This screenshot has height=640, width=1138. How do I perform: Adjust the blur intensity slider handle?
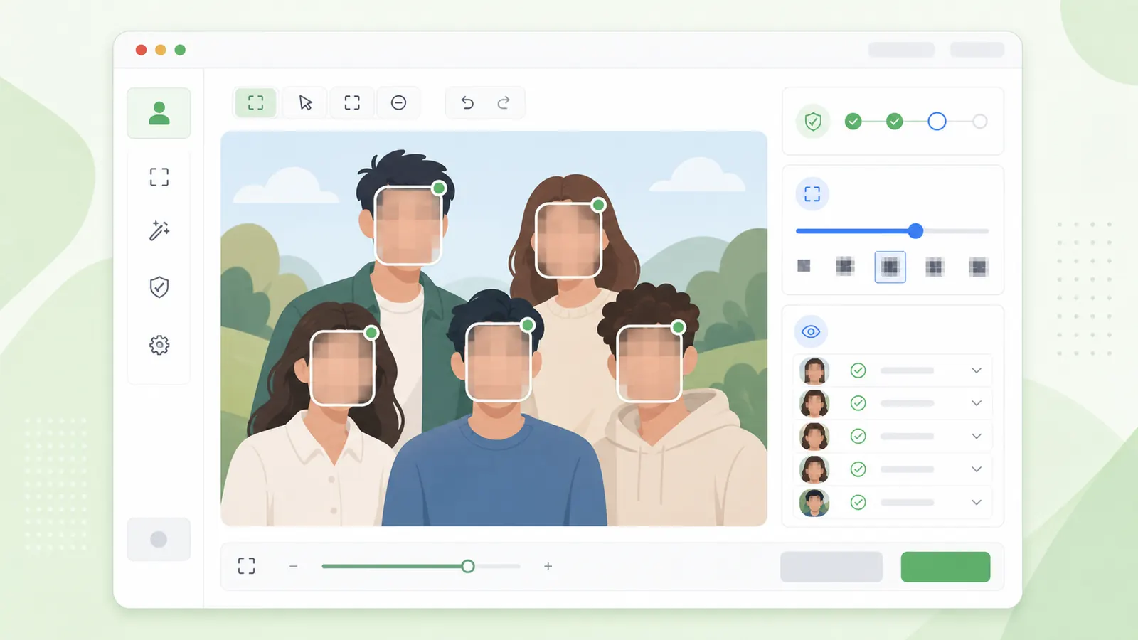915,231
